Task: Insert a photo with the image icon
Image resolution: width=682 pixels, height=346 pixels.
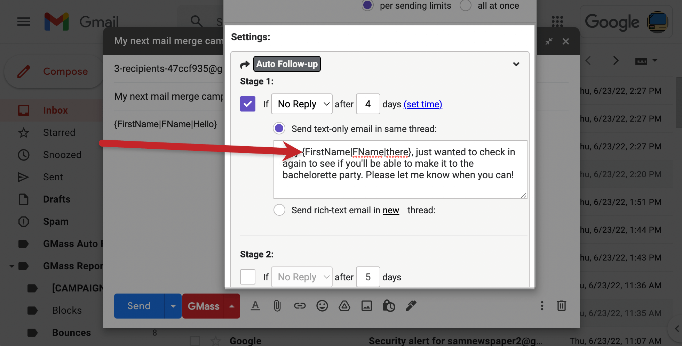Action: [367, 306]
